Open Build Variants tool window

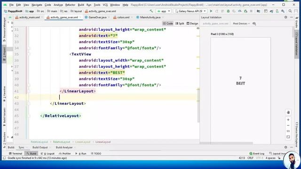tap(4, 117)
